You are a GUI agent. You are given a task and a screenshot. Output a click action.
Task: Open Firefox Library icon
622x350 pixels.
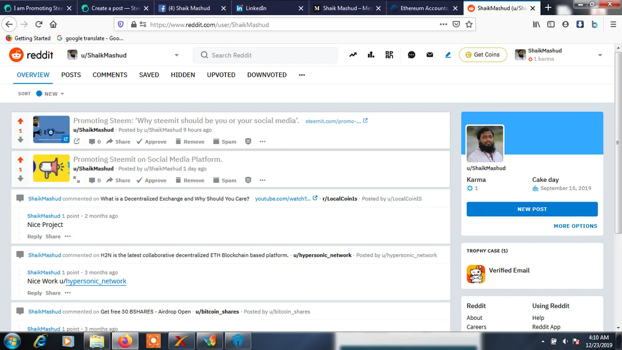click(536, 24)
